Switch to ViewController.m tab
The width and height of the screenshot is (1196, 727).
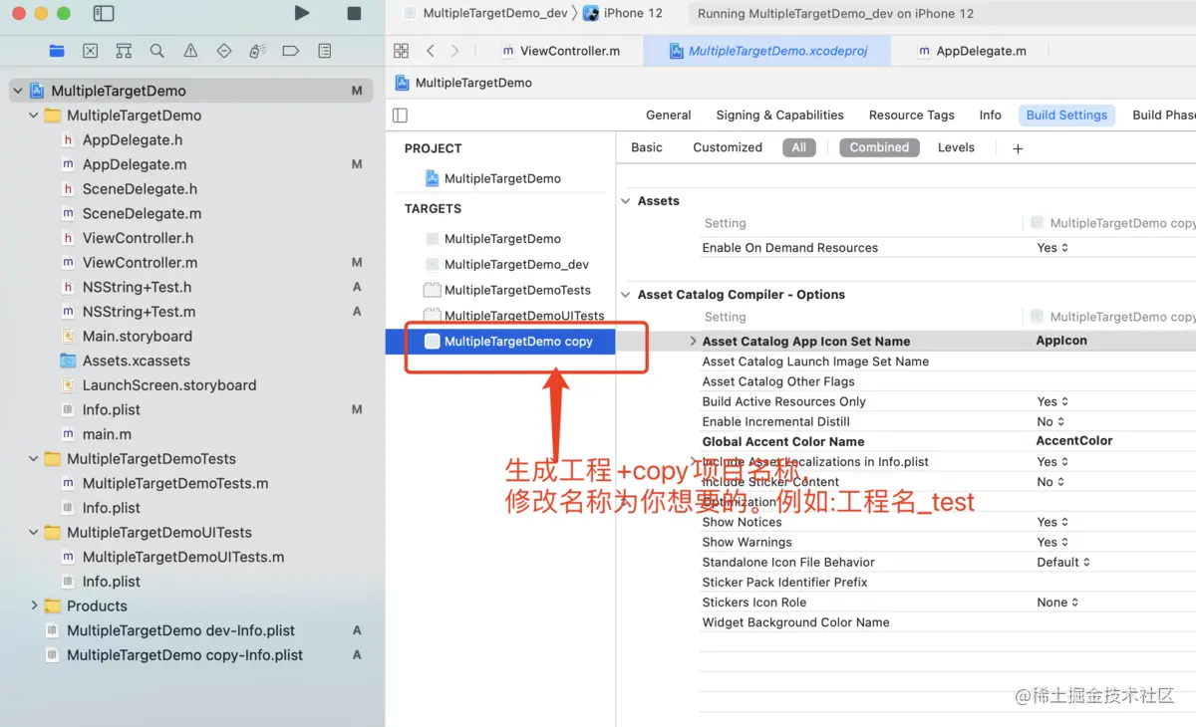pos(561,51)
